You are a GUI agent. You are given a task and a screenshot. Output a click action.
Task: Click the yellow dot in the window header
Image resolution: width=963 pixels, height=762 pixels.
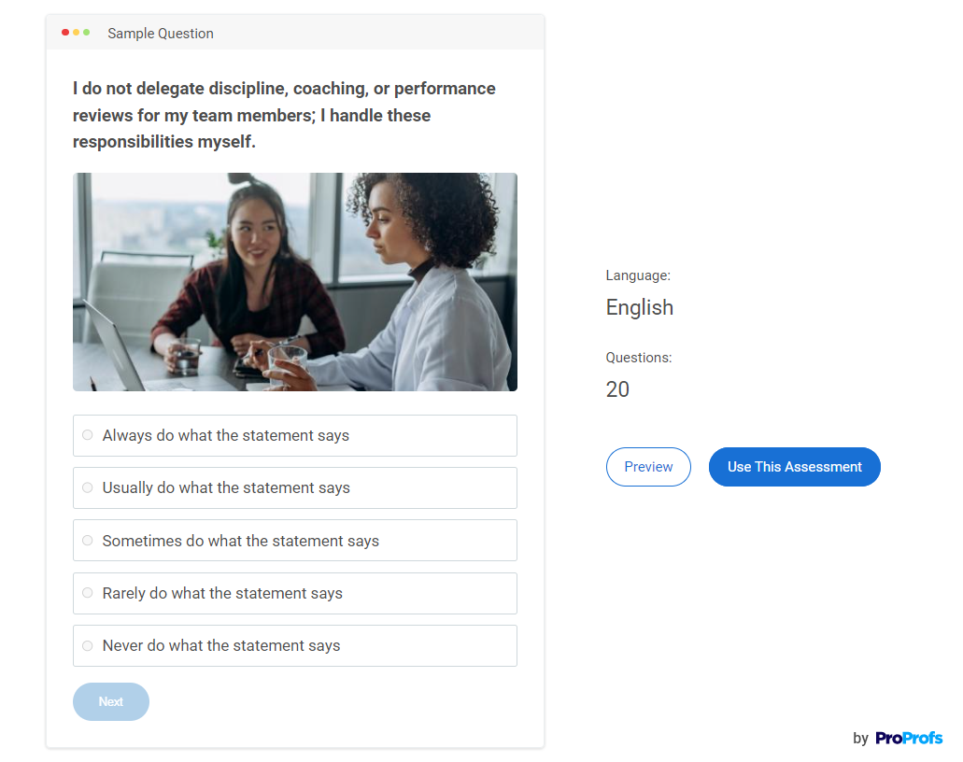click(x=77, y=33)
